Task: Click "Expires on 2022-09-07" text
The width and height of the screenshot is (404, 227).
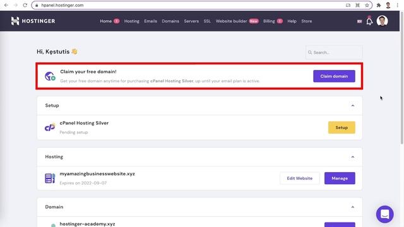Action: (83, 183)
